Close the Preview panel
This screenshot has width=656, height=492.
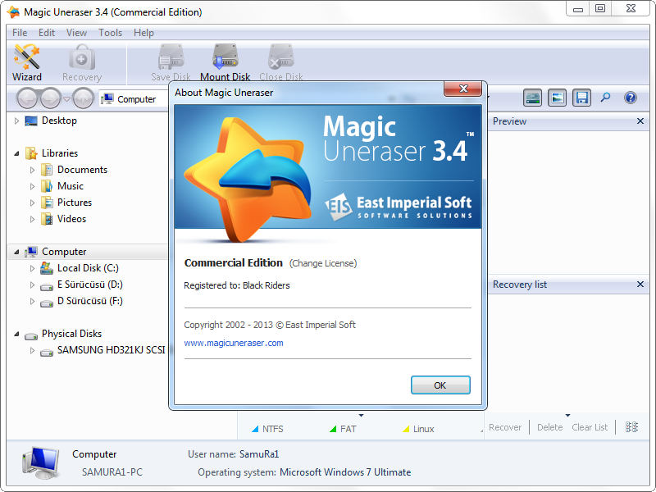click(640, 121)
